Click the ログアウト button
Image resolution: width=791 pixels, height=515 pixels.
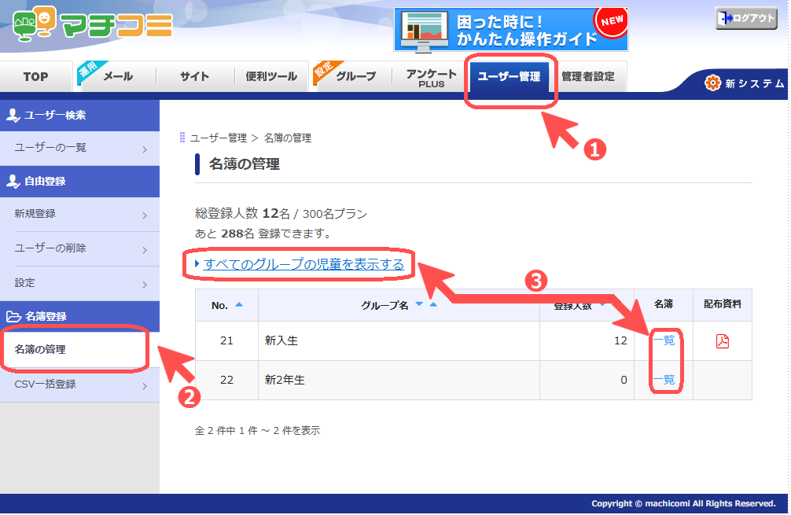click(746, 18)
